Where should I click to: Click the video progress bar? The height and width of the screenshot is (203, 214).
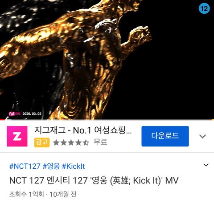pyautogui.click(x=107, y=120)
